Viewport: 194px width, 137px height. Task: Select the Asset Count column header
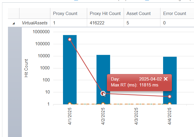138,14
